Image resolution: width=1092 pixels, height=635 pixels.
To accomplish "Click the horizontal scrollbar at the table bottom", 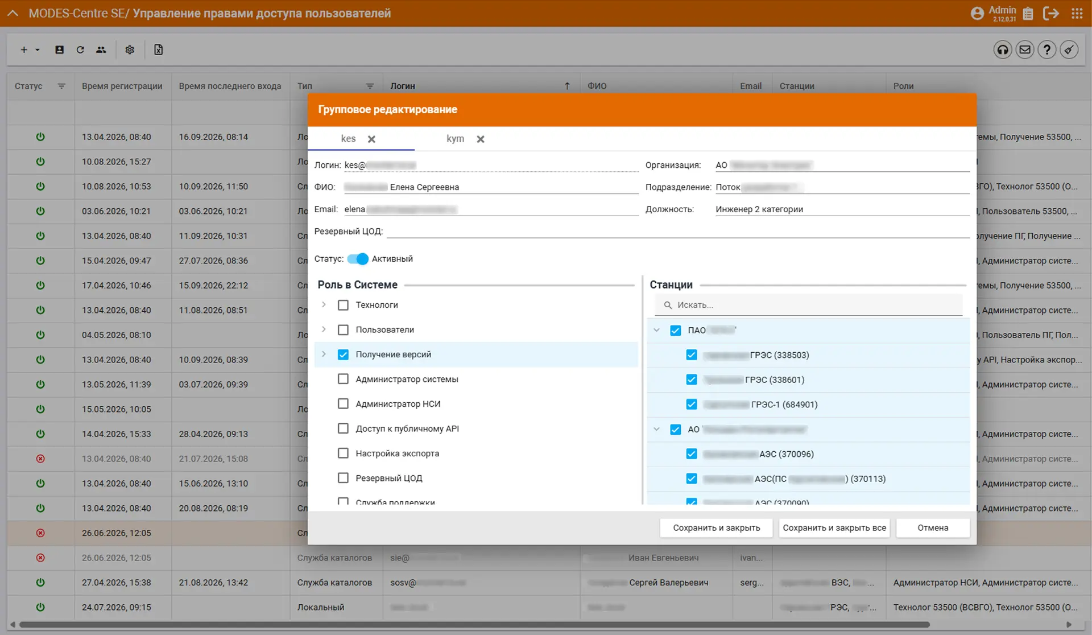I will (475, 625).
